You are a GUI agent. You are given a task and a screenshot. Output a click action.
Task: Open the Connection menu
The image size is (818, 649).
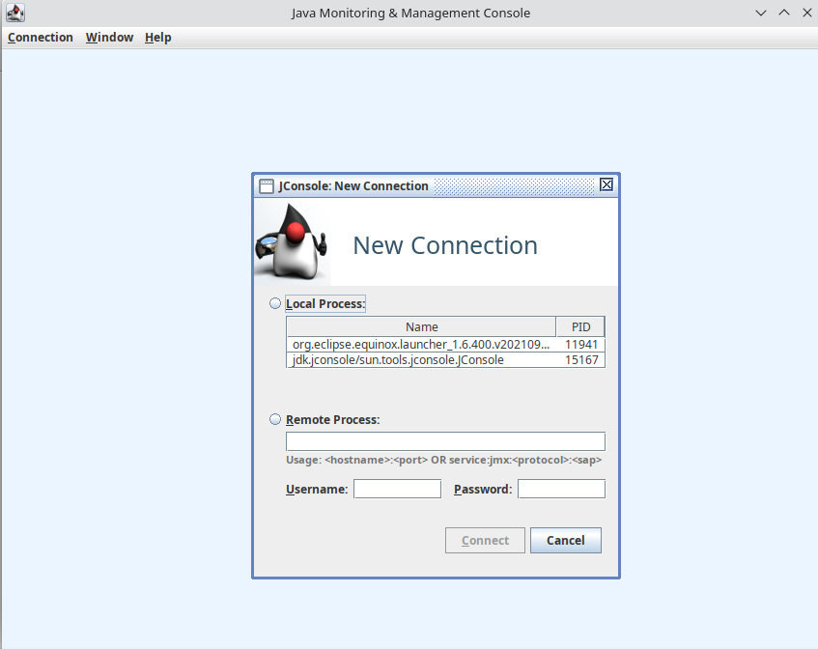tap(41, 38)
